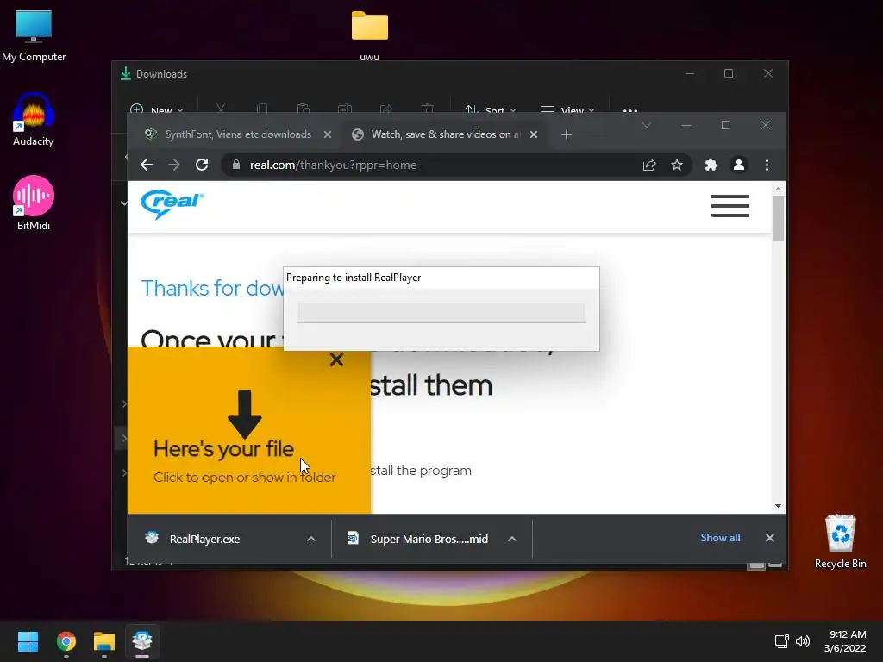Click the share page icon in address bar
The image size is (883, 662).
point(649,165)
